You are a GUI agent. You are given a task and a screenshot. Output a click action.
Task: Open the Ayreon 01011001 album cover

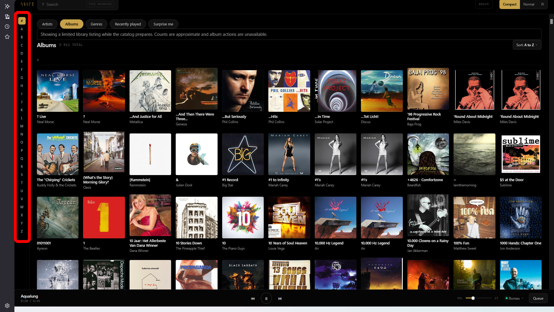point(58,218)
